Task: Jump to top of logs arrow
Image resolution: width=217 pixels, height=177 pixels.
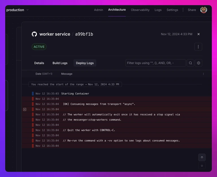Action: (202, 157)
